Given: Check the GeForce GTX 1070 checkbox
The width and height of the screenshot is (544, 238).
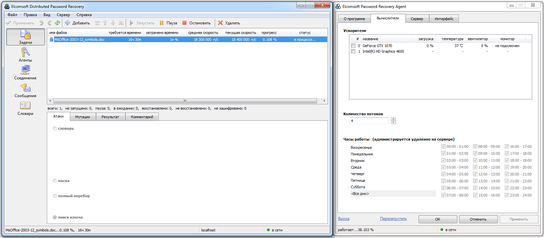Looking at the screenshot, I should point(353,46).
